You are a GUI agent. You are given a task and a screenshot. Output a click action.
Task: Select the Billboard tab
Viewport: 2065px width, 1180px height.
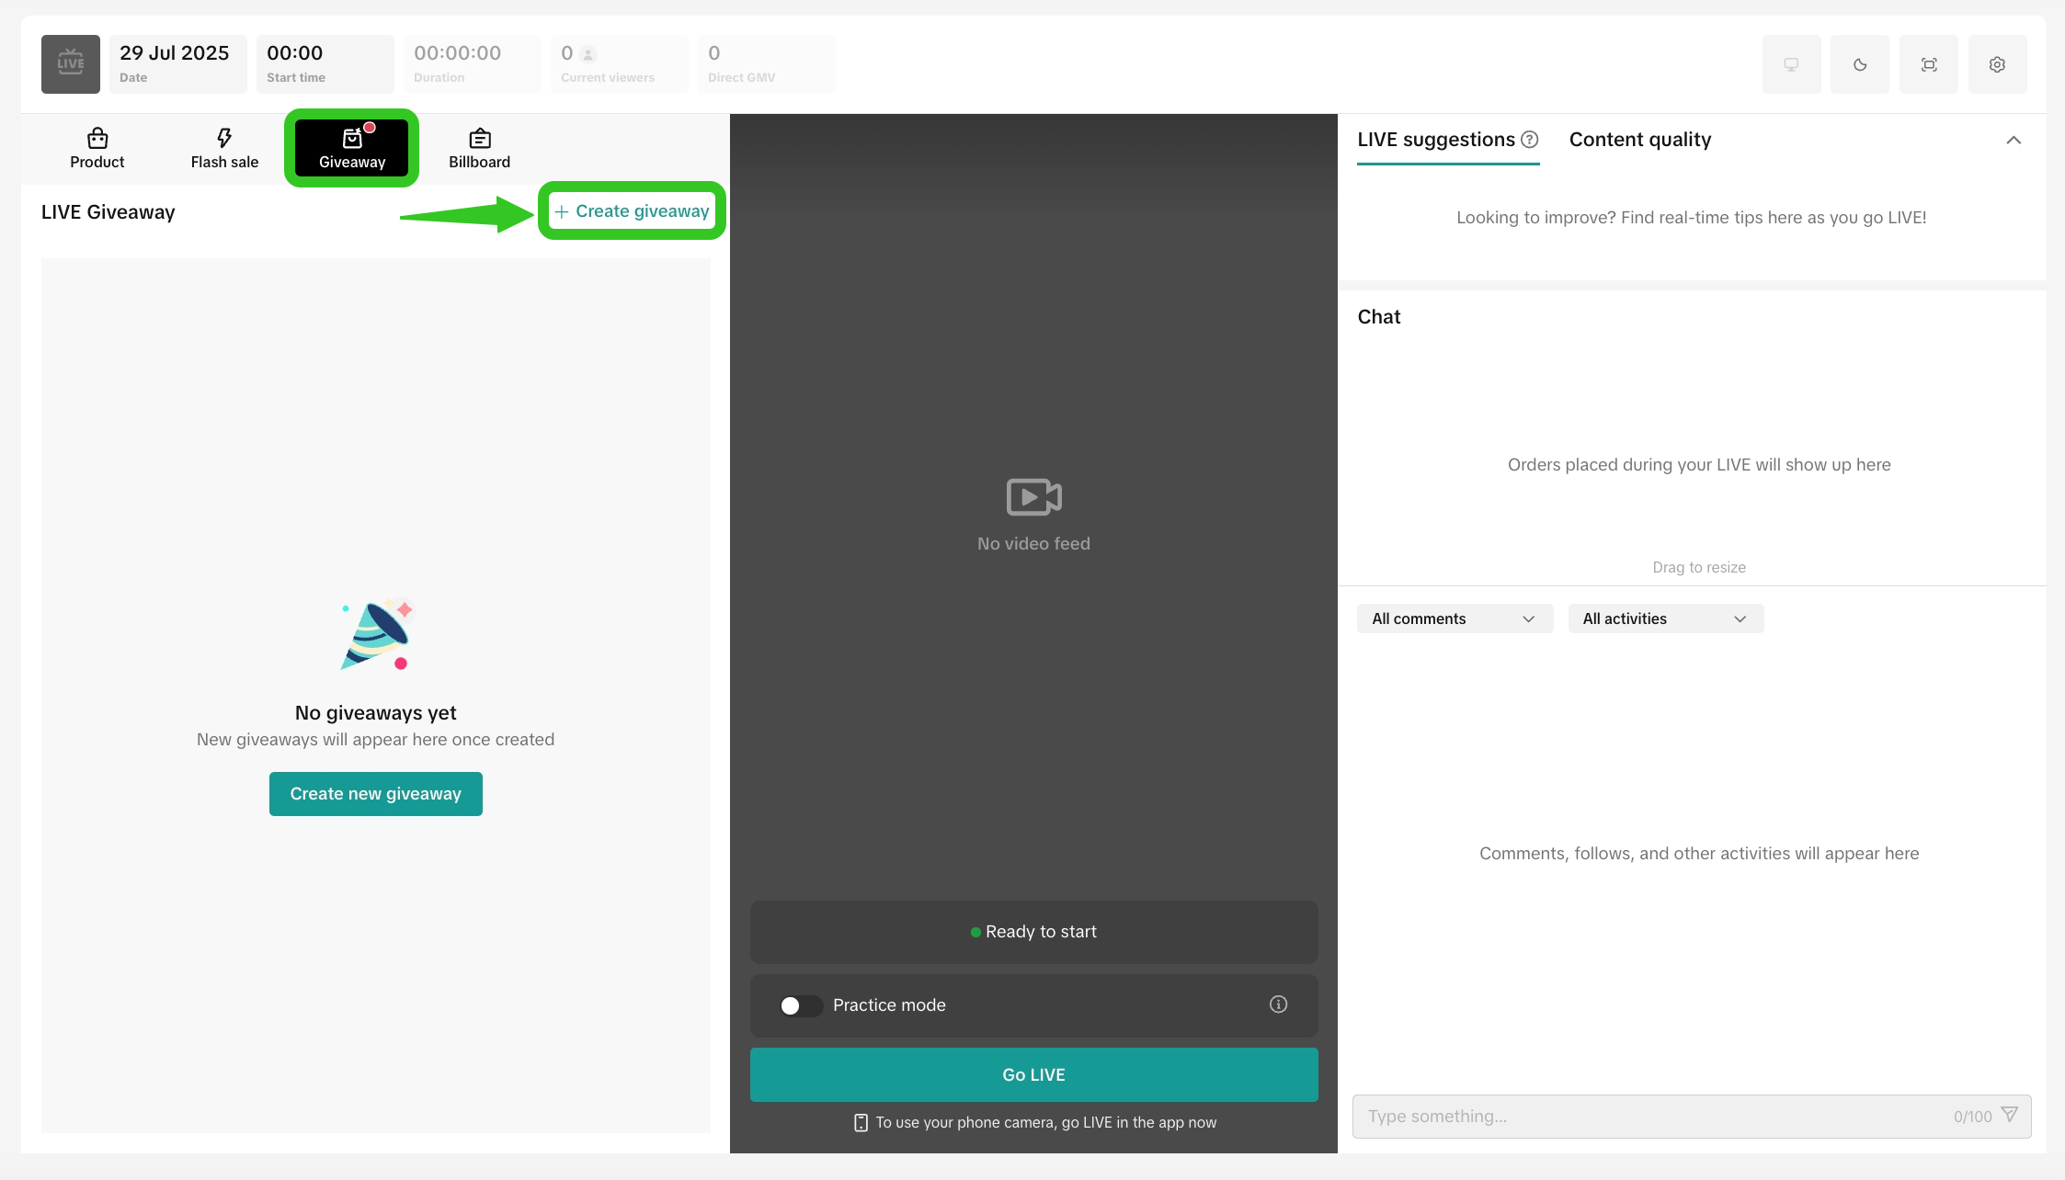[479, 148]
